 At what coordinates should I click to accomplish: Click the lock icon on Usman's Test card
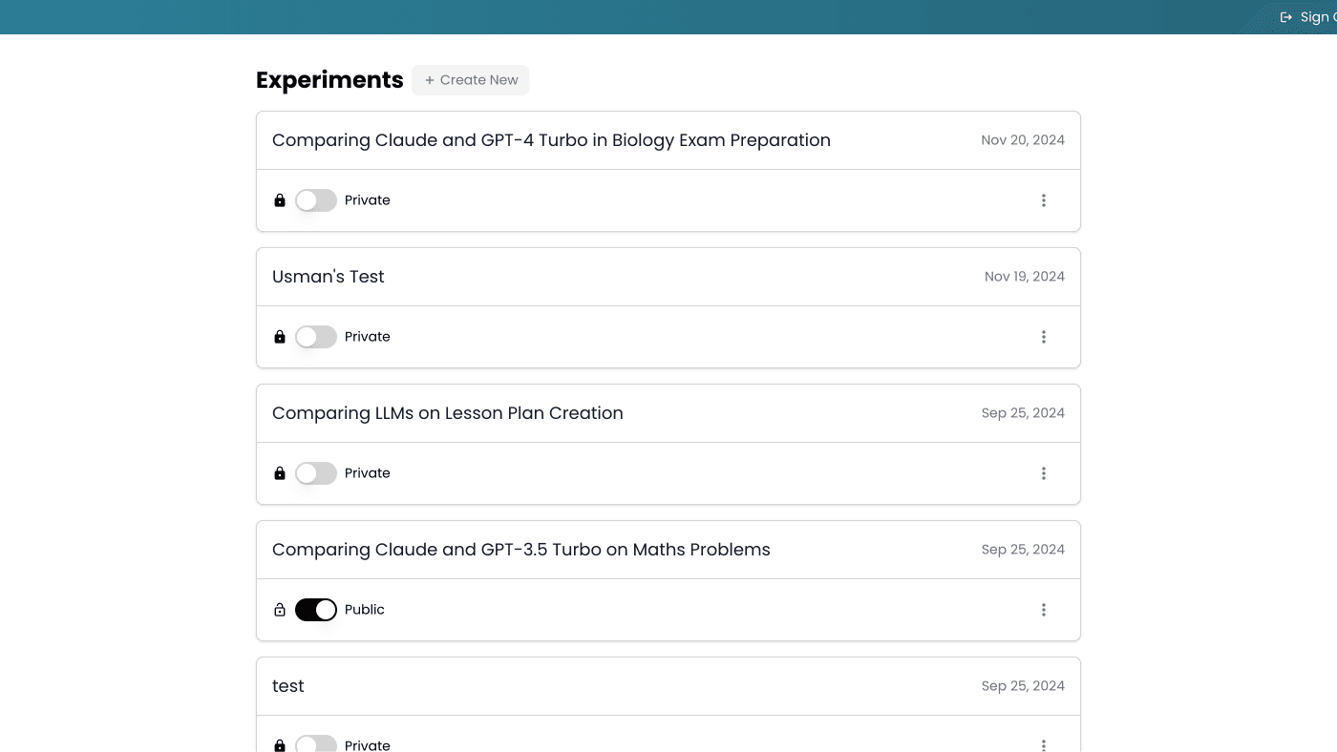[x=280, y=337]
